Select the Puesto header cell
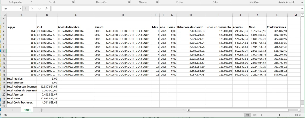This screenshot has height=118, width=305. pyautogui.click(x=123, y=27)
